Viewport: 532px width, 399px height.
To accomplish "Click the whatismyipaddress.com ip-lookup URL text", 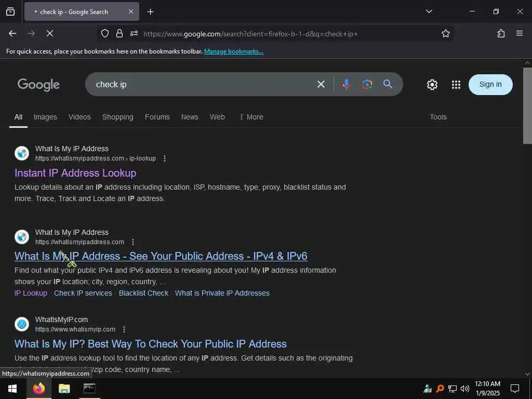I will (x=96, y=158).
